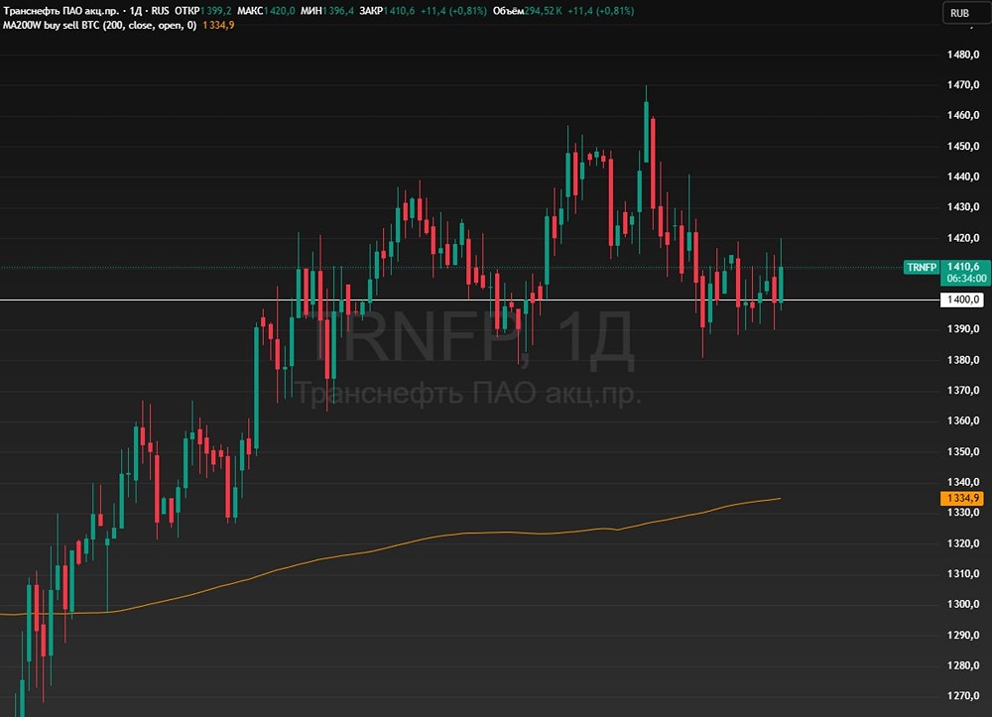The image size is (992, 717).
Task: Click the 1370,0 price axis label
Action: point(963,390)
